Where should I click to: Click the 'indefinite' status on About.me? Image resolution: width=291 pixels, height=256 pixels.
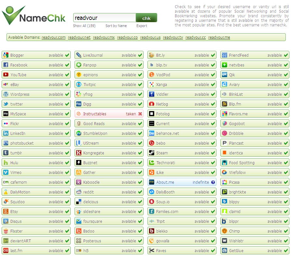201,182
